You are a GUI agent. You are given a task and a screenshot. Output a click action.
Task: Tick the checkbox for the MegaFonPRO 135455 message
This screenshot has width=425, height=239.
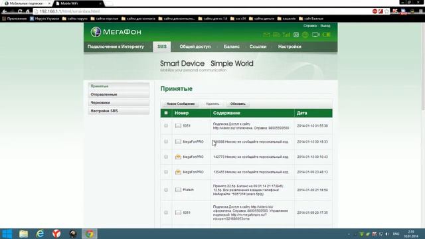(x=166, y=172)
